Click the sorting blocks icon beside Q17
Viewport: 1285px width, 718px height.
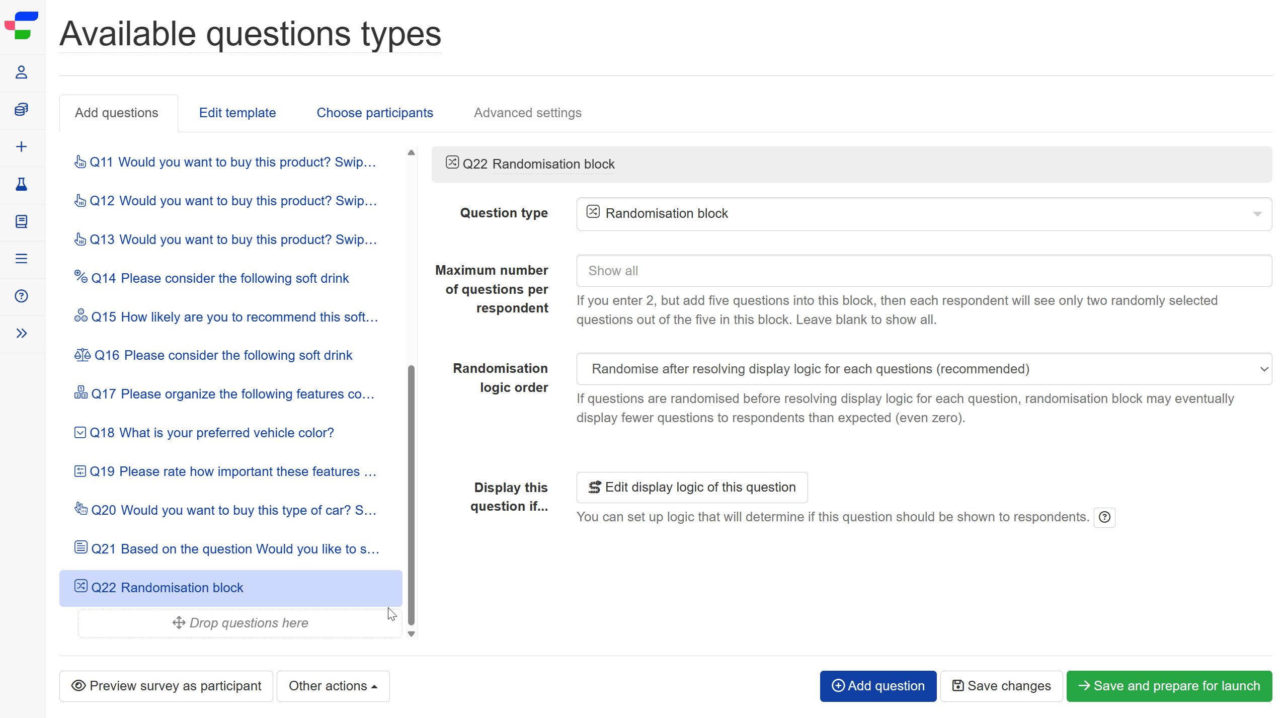(x=81, y=392)
